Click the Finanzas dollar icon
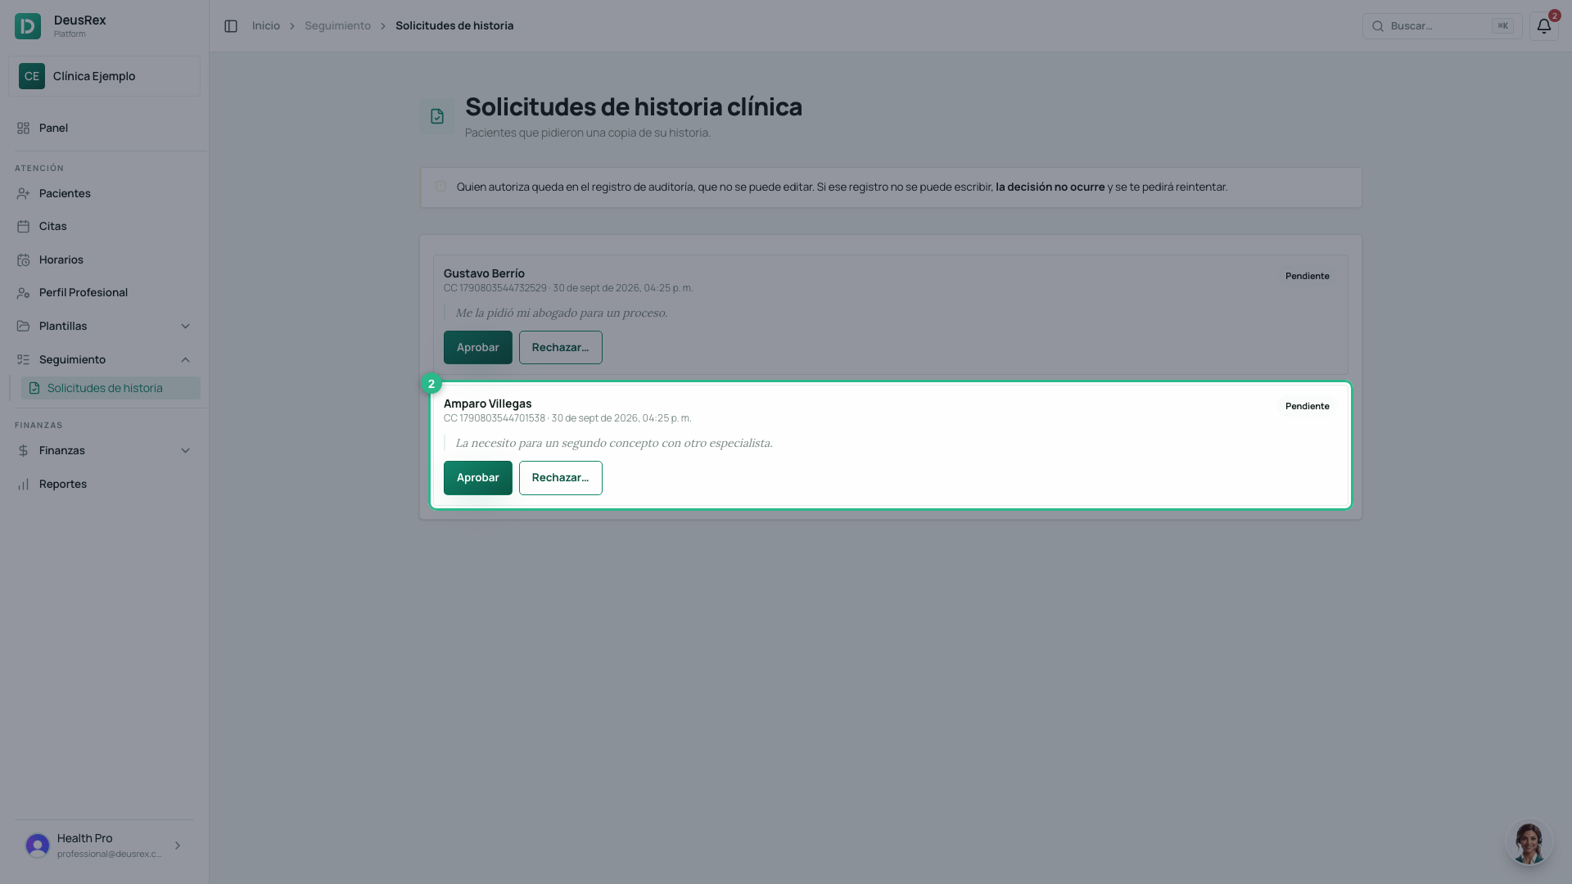This screenshot has width=1572, height=884. point(23,451)
